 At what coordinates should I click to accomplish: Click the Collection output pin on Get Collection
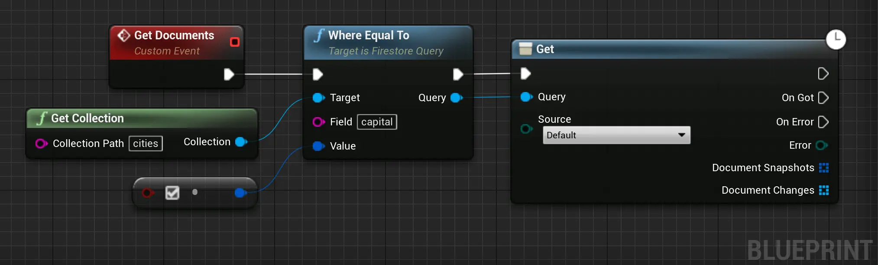241,142
